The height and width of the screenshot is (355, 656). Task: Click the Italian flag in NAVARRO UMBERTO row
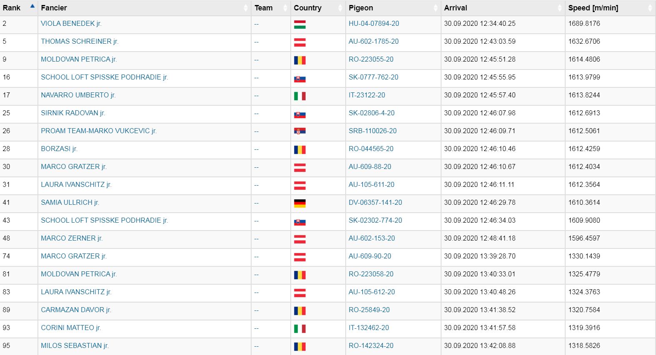point(299,96)
